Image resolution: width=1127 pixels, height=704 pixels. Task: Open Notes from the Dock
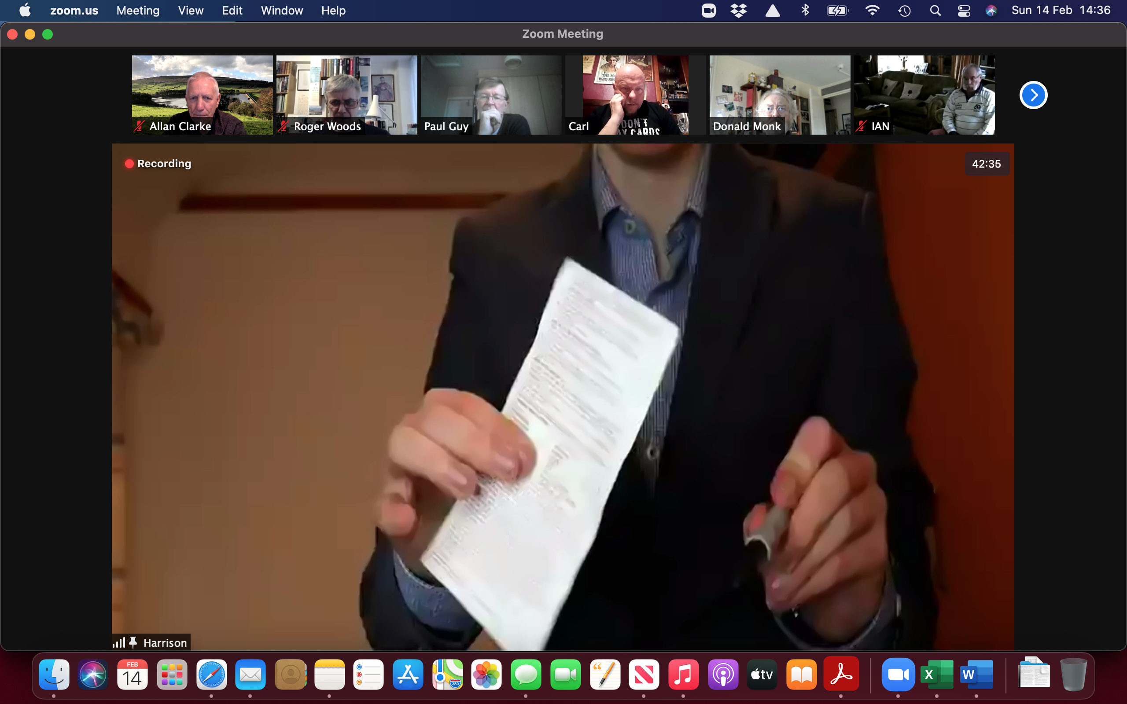pyautogui.click(x=329, y=674)
